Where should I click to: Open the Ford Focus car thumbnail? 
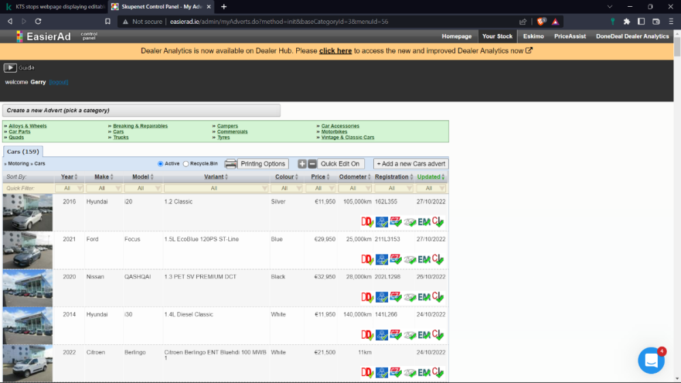27,250
